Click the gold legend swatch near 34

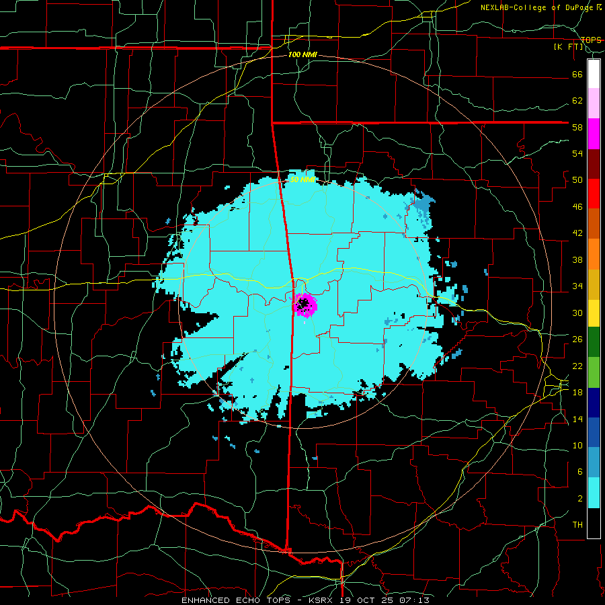point(594,284)
